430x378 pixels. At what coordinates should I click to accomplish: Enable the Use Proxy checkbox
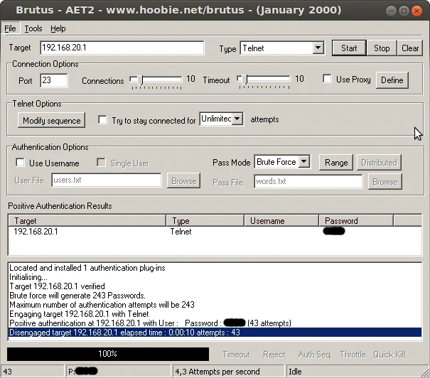pos(327,78)
